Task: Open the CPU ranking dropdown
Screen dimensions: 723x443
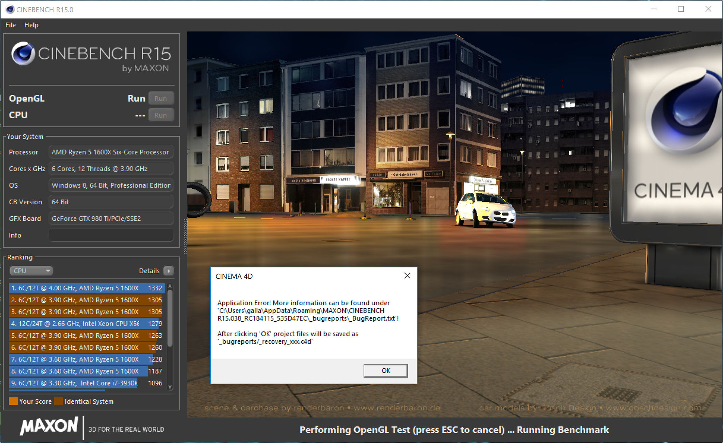Action: 31,271
